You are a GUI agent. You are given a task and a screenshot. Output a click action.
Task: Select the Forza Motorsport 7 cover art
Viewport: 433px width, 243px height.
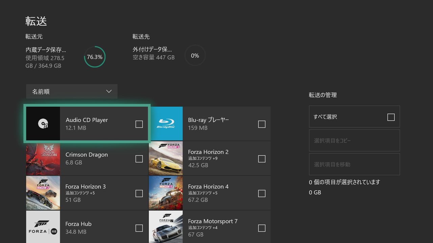[x=166, y=227]
